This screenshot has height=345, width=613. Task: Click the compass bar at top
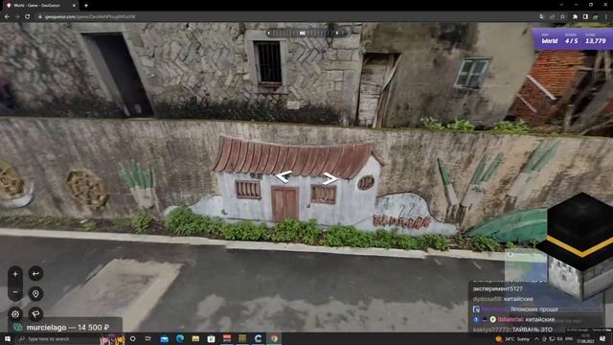pos(303,34)
